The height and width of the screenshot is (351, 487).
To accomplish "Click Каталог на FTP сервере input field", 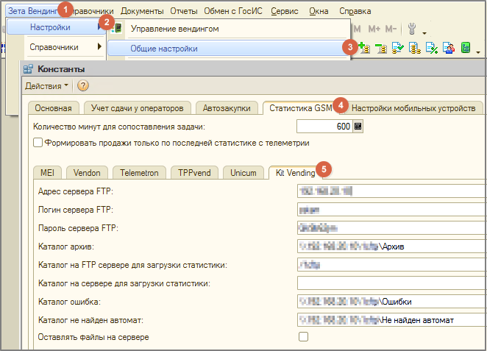I will coord(392,265).
